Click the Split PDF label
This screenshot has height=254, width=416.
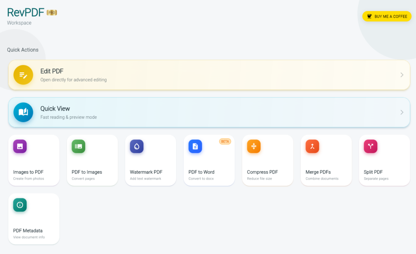coord(373,172)
